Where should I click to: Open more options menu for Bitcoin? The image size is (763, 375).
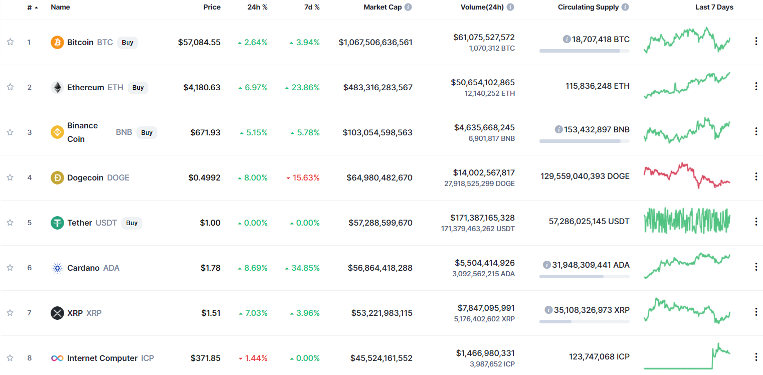pos(756,42)
